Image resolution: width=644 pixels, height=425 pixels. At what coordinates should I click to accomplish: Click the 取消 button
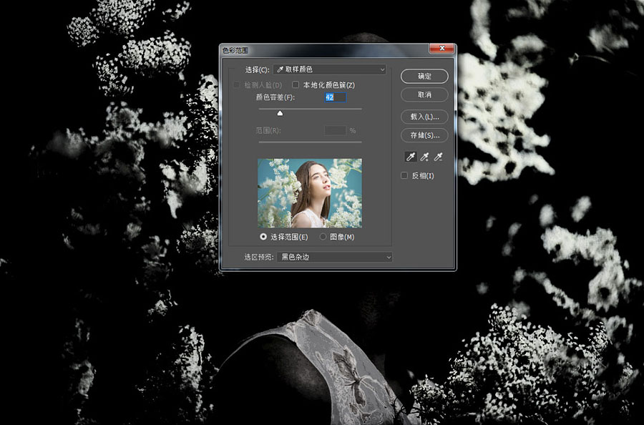(424, 94)
